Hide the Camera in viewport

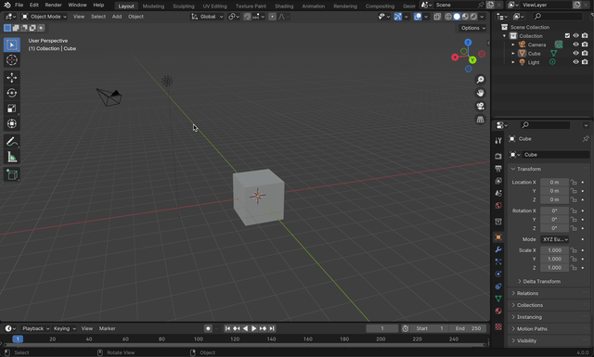coord(575,45)
